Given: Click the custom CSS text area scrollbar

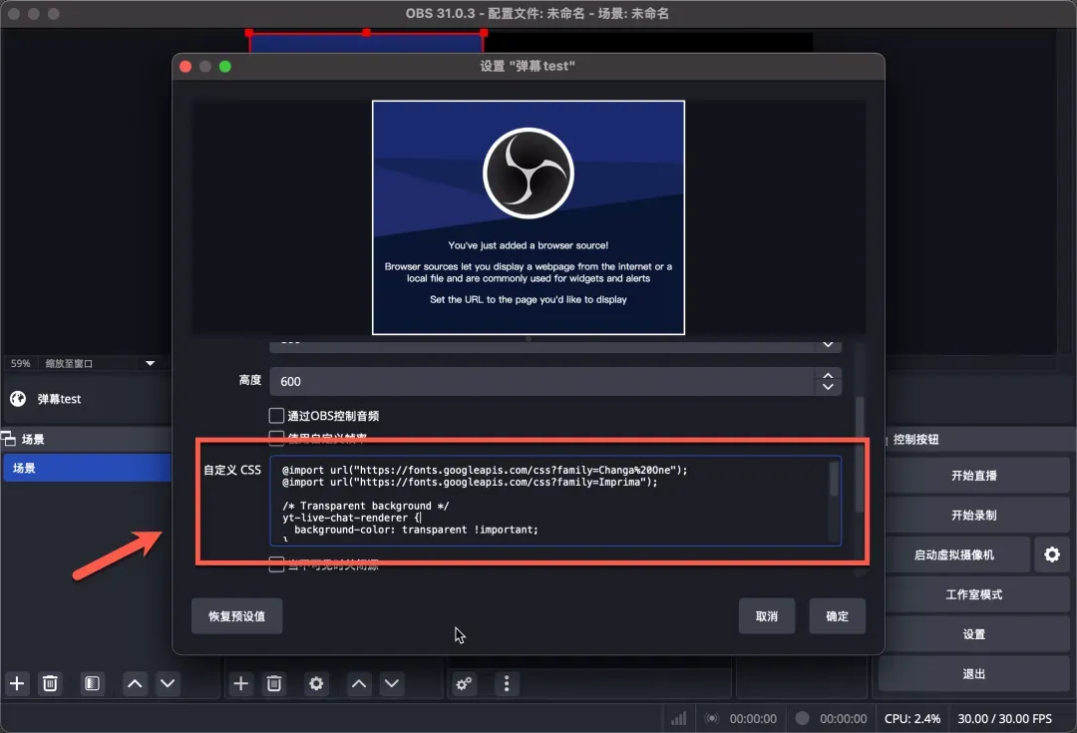Looking at the screenshot, I should [833, 480].
